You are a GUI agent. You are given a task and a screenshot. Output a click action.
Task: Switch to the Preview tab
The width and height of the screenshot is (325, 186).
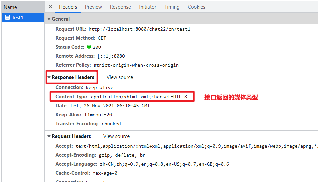[93, 7]
